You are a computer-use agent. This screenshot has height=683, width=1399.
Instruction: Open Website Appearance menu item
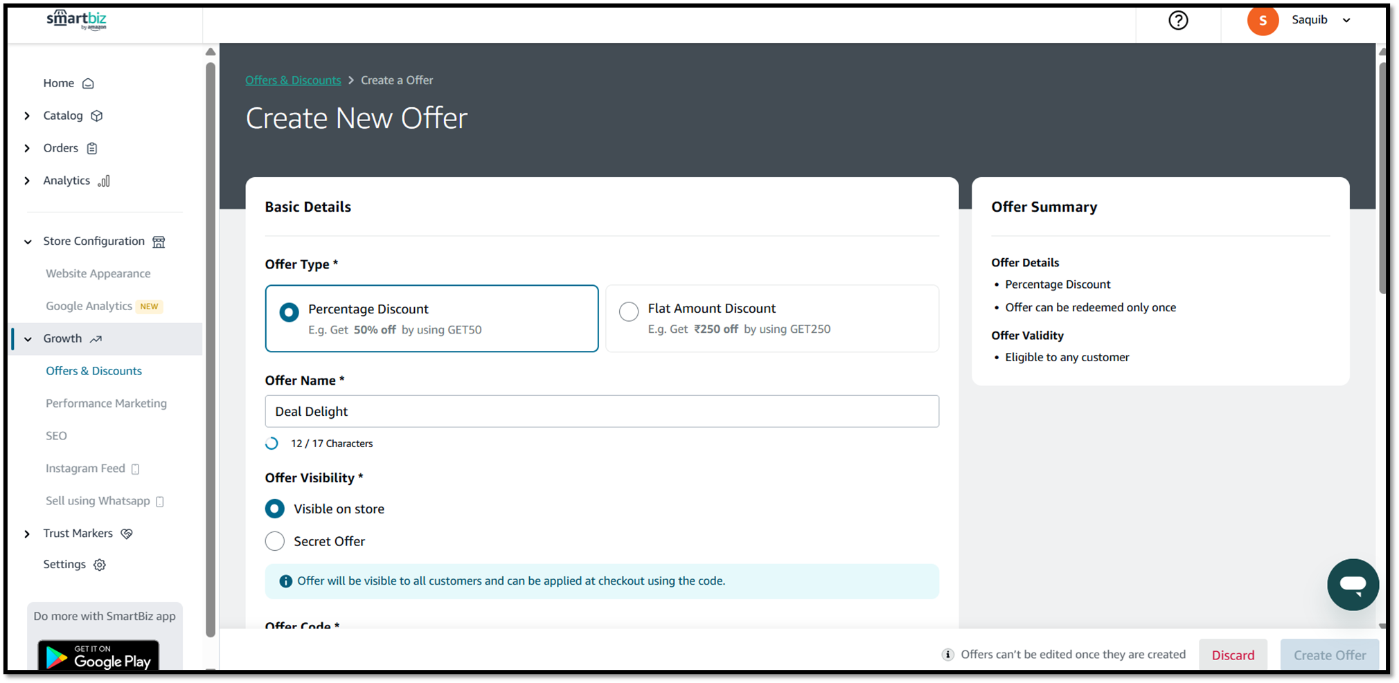pyautogui.click(x=98, y=273)
